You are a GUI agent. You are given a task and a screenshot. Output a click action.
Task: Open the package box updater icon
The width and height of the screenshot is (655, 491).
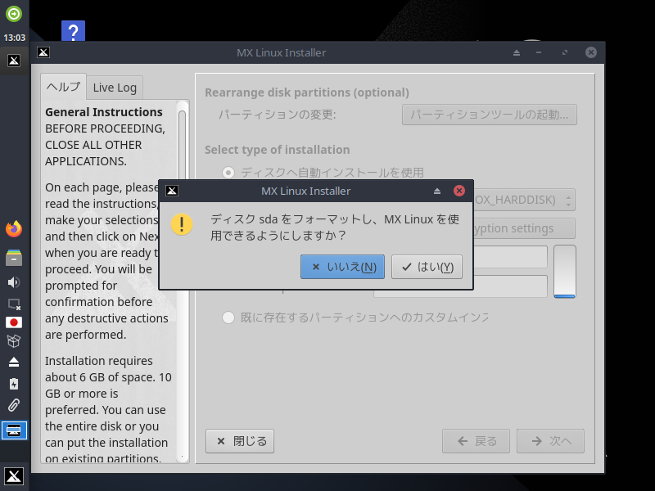point(14,341)
